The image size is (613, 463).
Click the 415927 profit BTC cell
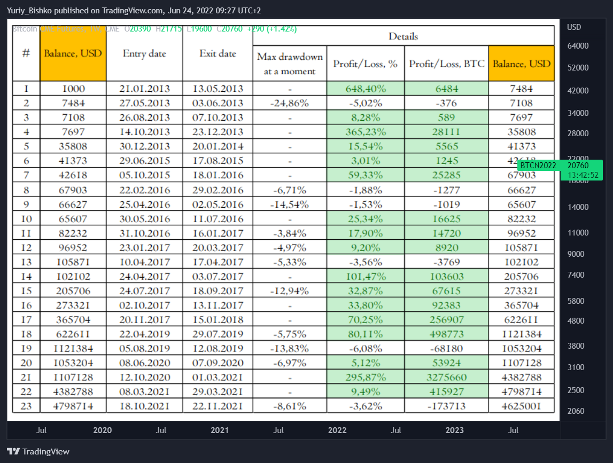pos(446,391)
